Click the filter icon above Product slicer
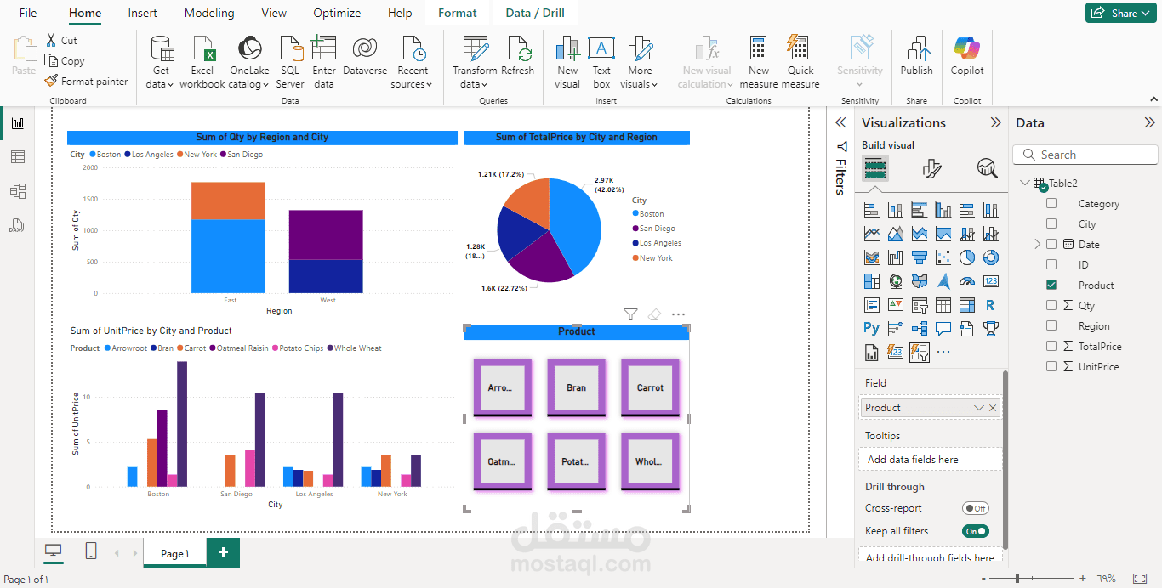 pyautogui.click(x=630, y=314)
